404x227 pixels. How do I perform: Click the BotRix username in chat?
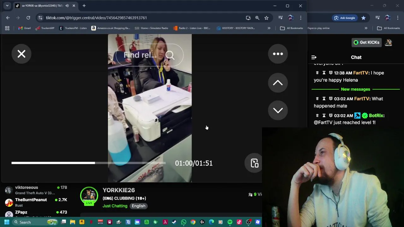click(x=376, y=115)
